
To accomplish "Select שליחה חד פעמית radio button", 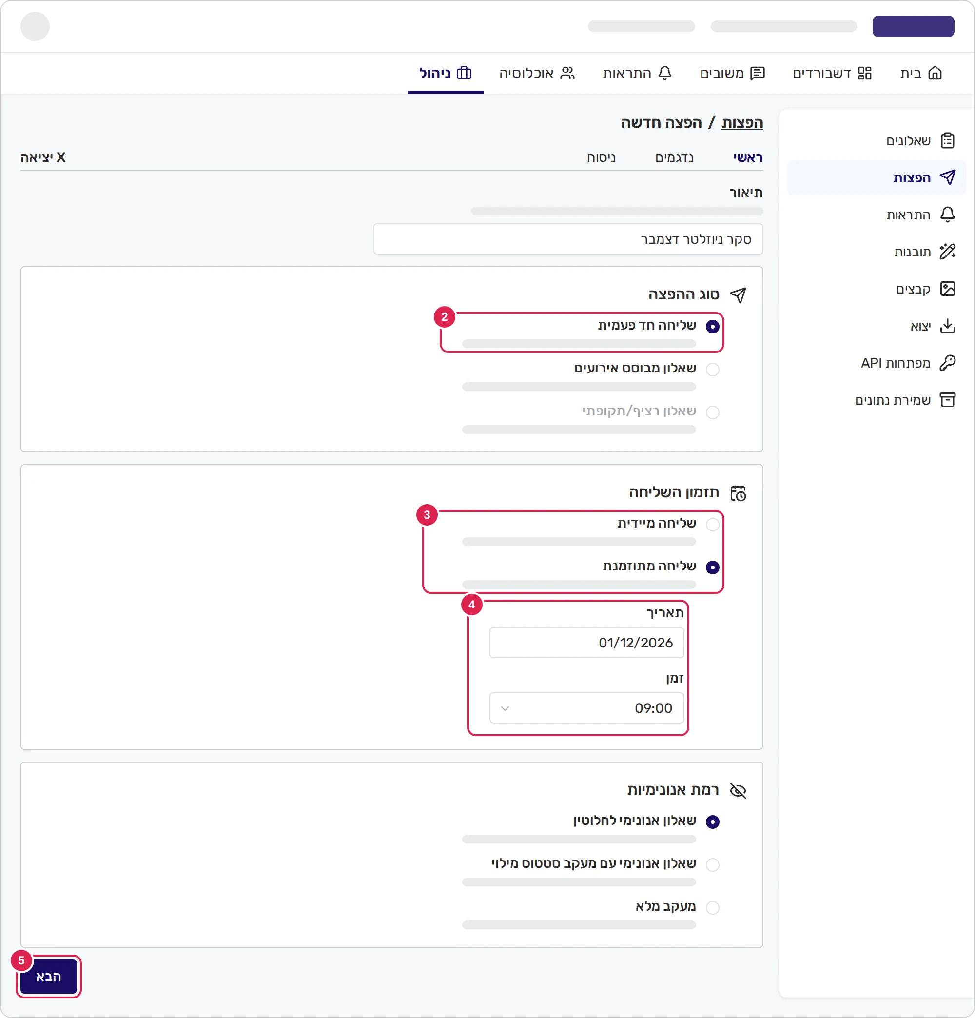I will coord(712,326).
